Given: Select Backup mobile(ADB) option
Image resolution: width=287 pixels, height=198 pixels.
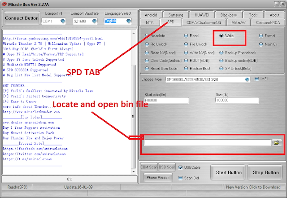Looking at the screenshot, I should 221,61.
